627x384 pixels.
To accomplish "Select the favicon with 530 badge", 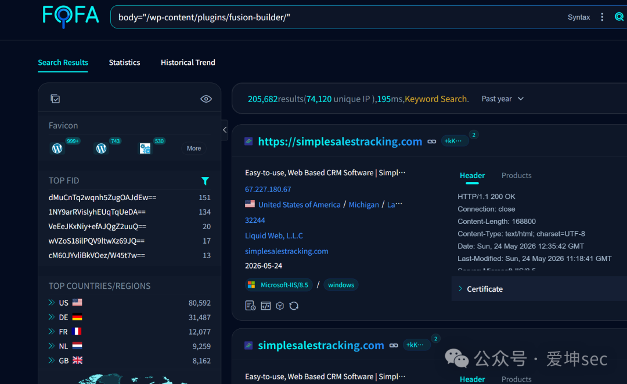I will pyautogui.click(x=145, y=148).
